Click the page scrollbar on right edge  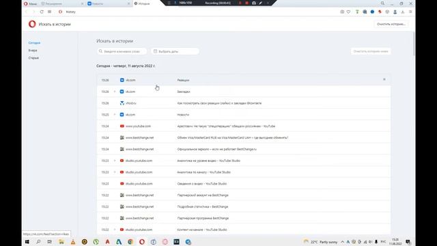coord(414,44)
